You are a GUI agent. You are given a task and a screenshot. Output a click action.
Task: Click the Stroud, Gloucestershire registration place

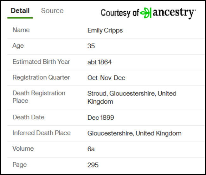[132, 98]
